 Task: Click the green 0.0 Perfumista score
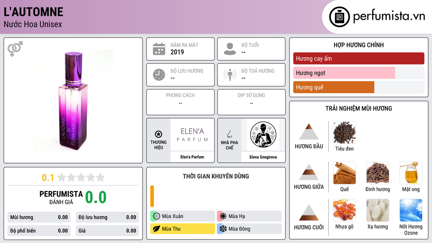point(96,197)
